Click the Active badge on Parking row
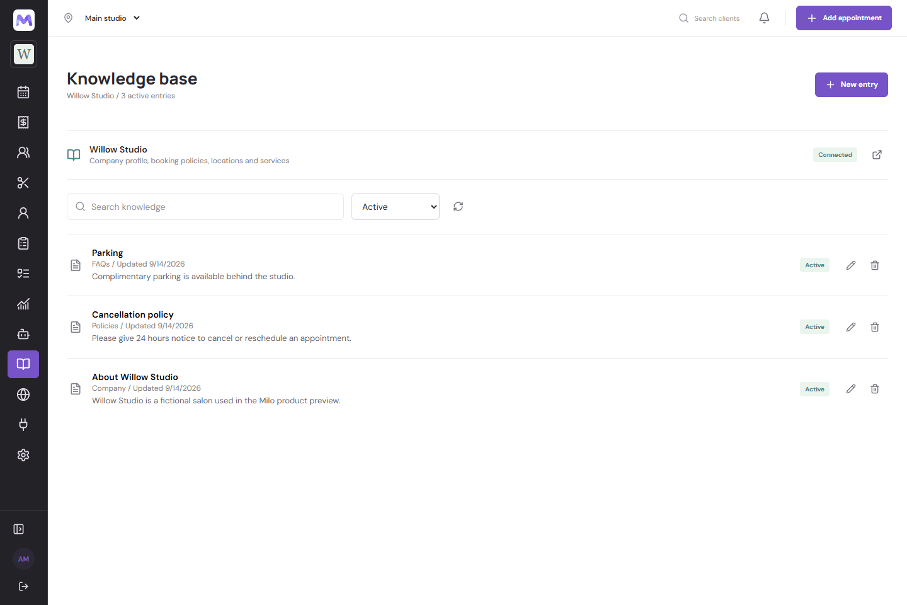This screenshot has height=605, width=907. (x=815, y=265)
